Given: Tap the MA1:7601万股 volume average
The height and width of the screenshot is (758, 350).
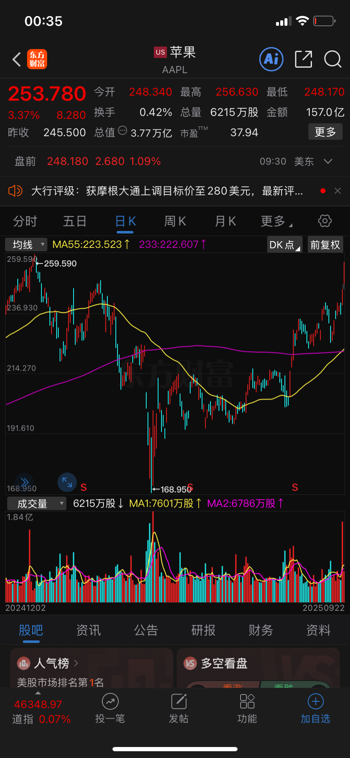Looking at the screenshot, I should click(x=165, y=503).
